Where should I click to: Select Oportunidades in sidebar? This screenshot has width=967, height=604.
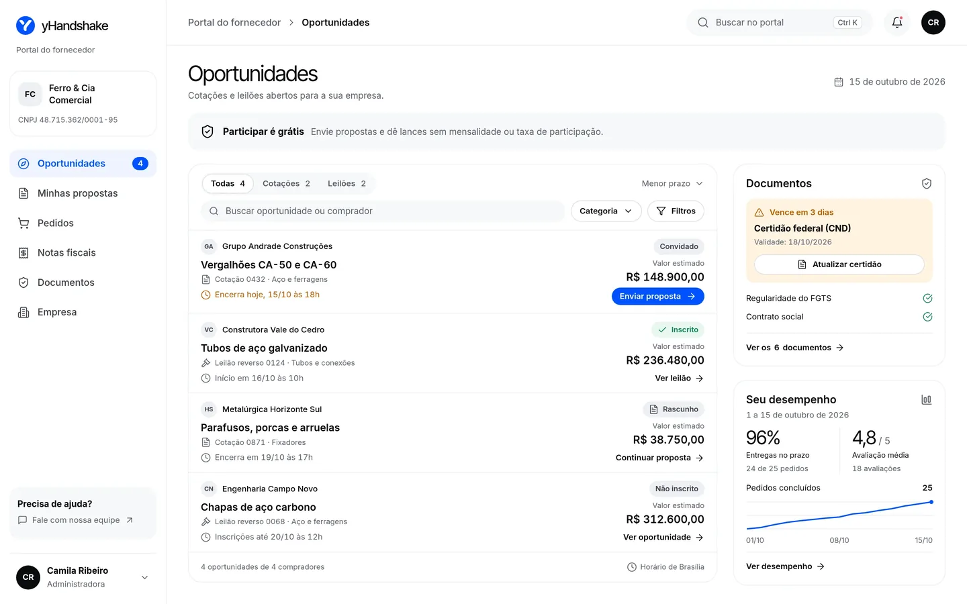[83, 164]
